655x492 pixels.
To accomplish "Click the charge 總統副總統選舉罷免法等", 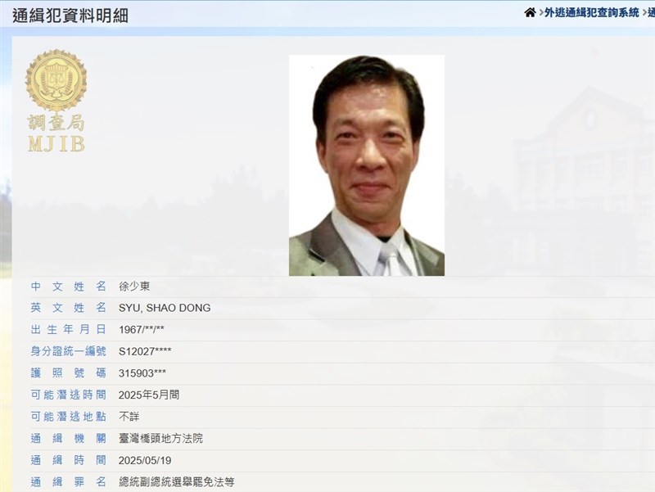I will [x=177, y=482].
